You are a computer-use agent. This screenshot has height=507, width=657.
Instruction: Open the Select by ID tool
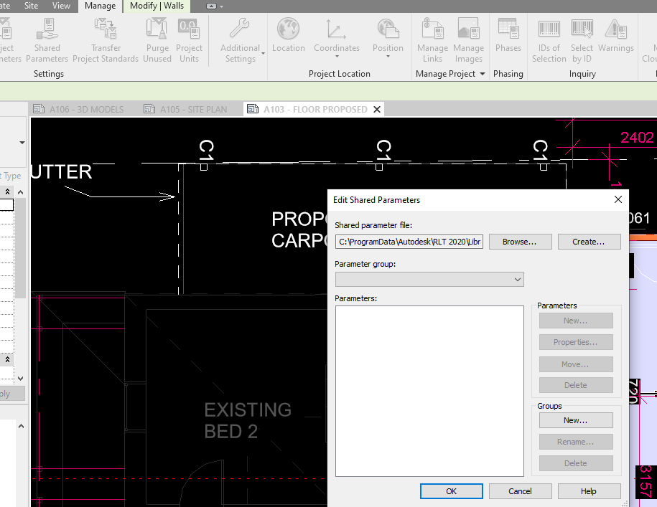tap(582, 39)
